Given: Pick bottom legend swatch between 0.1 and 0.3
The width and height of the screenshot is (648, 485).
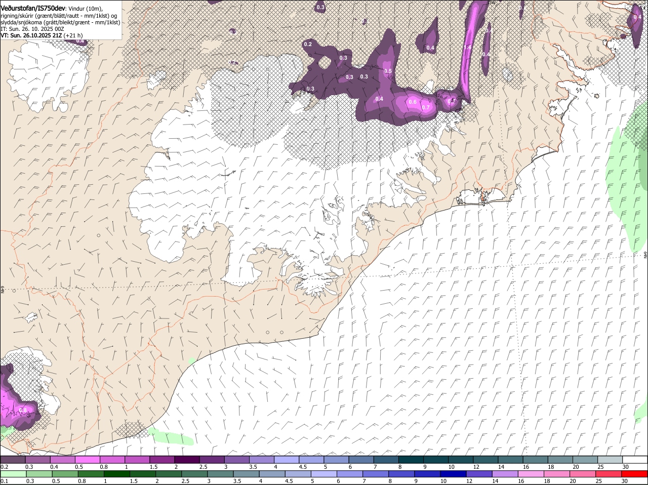Looking at the screenshot, I should (x=14, y=474).
